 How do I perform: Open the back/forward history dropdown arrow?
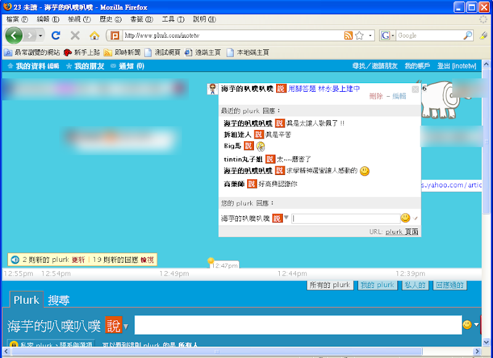pyautogui.click(x=40, y=36)
